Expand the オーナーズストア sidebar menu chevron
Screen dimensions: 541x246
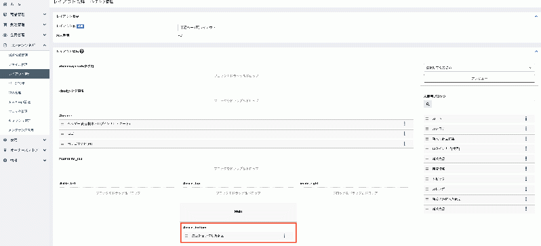pos(45,150)
